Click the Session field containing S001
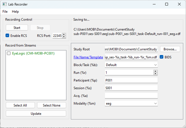This screenshot has height=128, width=186. (x=131, y=88)
